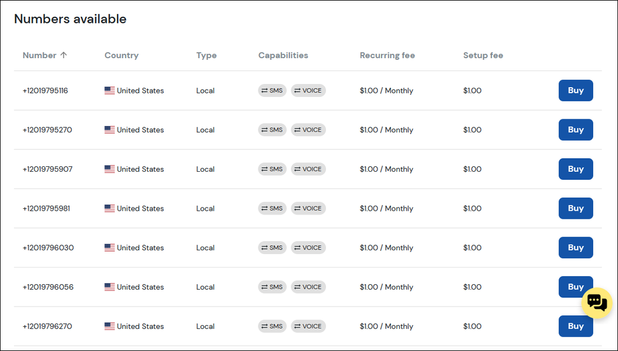Click SMS badge for +12019795981
Screen dimensions: 618x351
[x=272, y=208]
